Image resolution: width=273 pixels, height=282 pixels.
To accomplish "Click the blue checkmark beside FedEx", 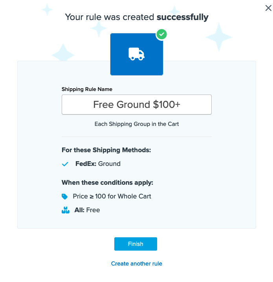I will tap(65, 164).
